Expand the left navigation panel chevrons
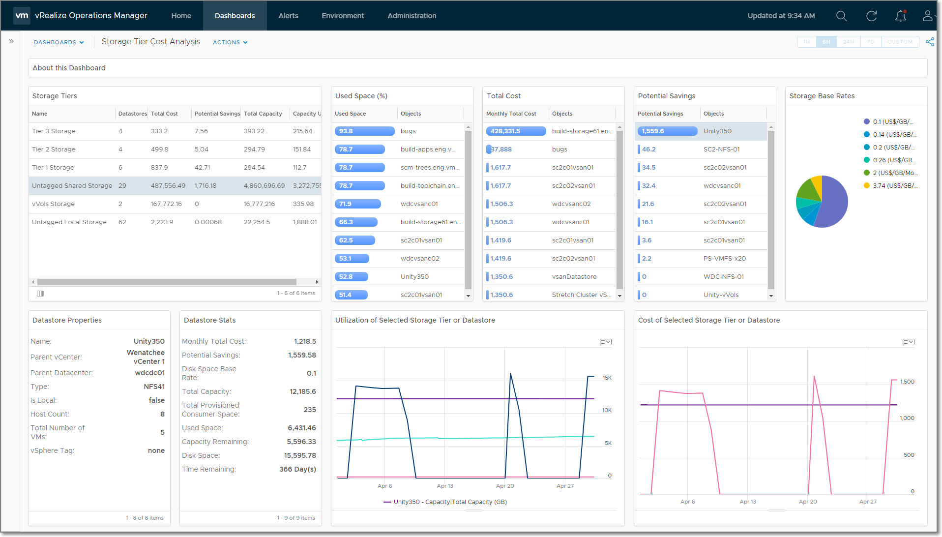Viewport: 942px width, 537px height. coord(11,41)
